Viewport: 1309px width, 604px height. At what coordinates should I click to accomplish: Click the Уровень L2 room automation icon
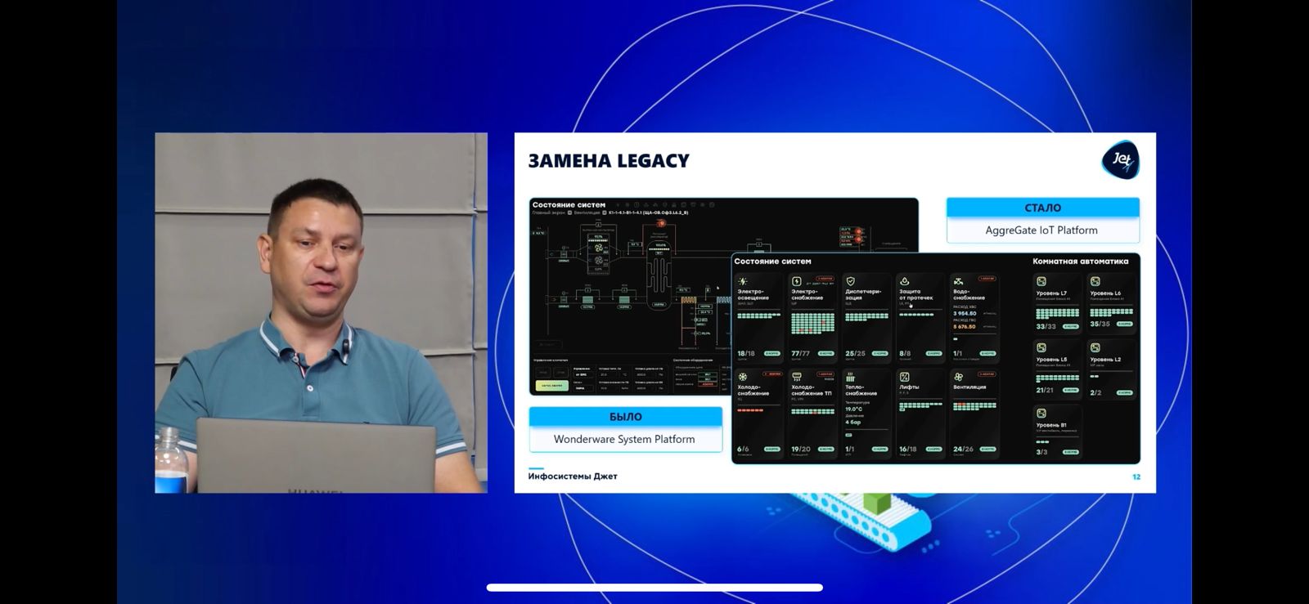(1095, 347)
